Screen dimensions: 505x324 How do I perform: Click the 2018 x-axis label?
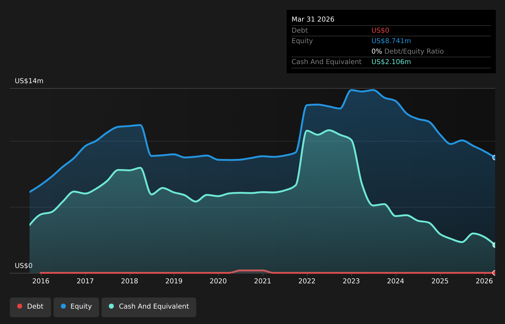point(129,281)
